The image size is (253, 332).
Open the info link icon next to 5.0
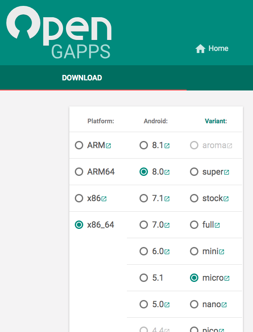(167, 305)
